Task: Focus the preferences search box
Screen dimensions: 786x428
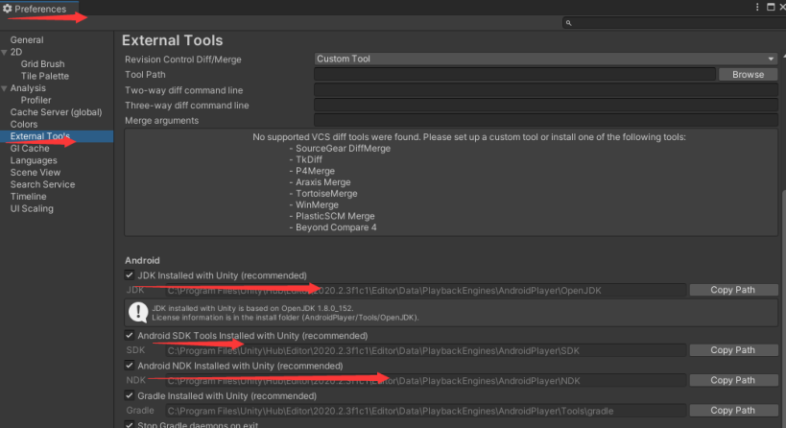Action: tap(674, 23)
